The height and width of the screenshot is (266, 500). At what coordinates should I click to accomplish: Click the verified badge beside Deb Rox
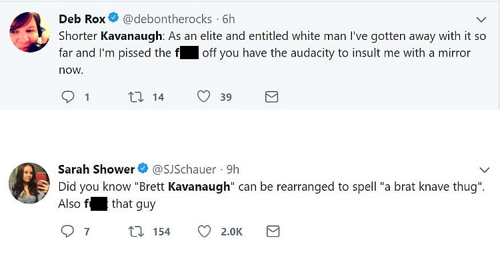pos(114,19)
